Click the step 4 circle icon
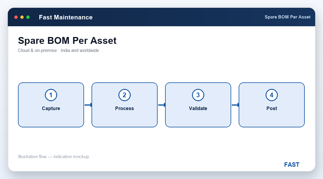Image resolution: width=323 pixels, height=179 pixels. click(272, 95)
